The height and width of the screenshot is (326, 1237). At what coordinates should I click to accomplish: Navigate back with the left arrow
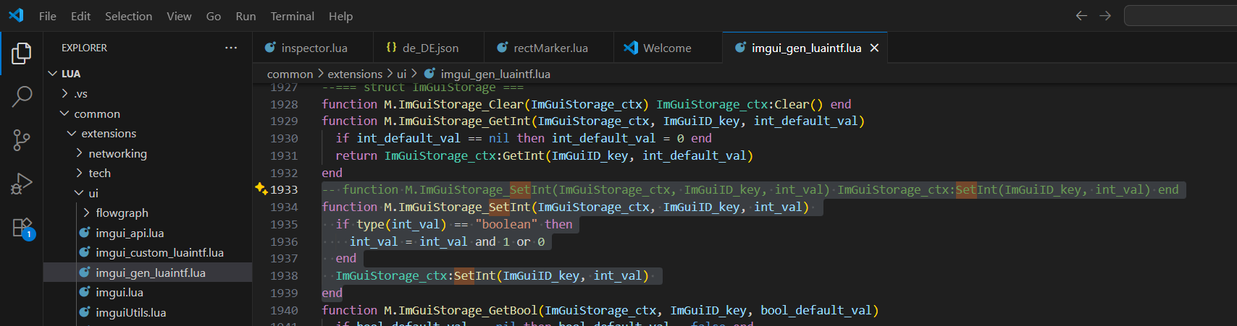tap(1081, 15)
